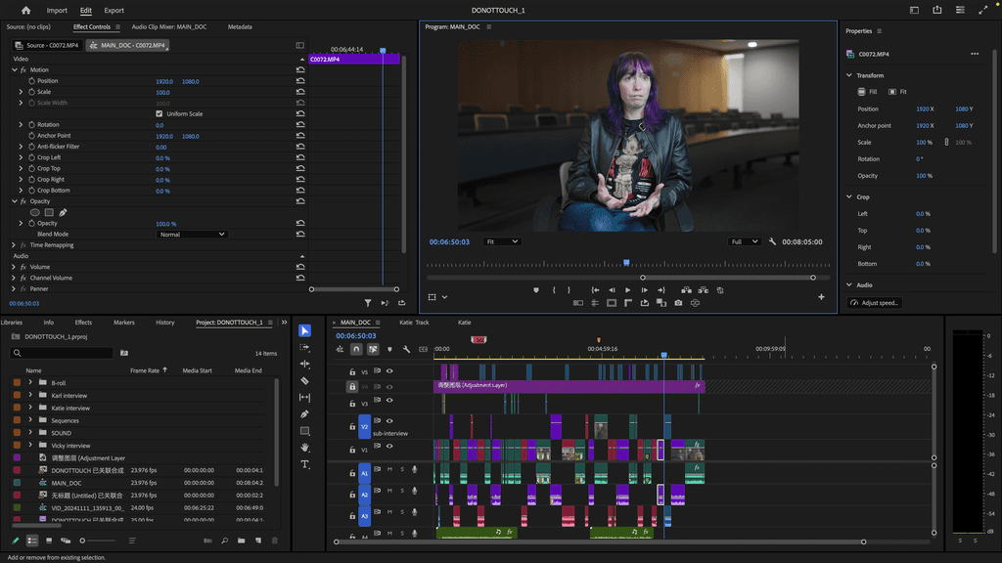Toggle Position keyframe stopwatch animation
Image resolution: width=1002 pixels, height=563 pixels.
pos(31,81)
